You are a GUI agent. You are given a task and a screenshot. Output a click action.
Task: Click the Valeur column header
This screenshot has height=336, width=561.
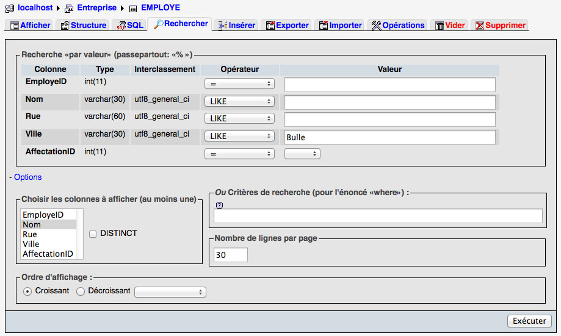(389, 70)
